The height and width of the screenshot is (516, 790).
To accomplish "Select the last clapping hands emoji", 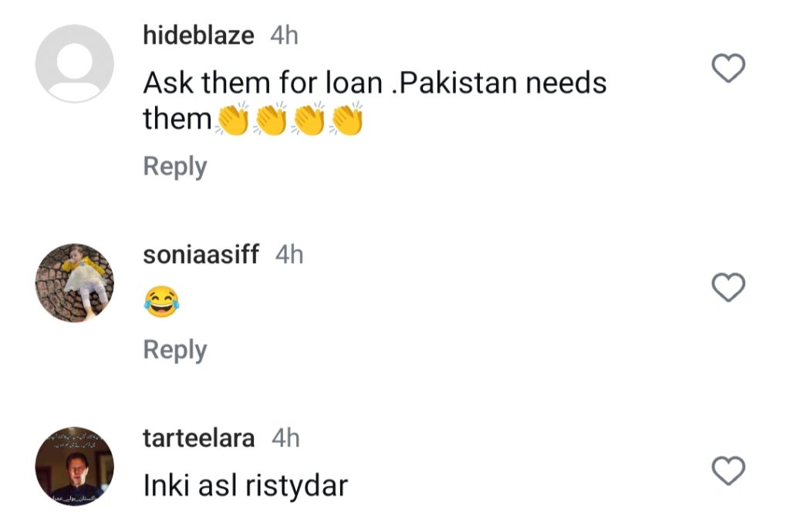I will click(346, 119).
